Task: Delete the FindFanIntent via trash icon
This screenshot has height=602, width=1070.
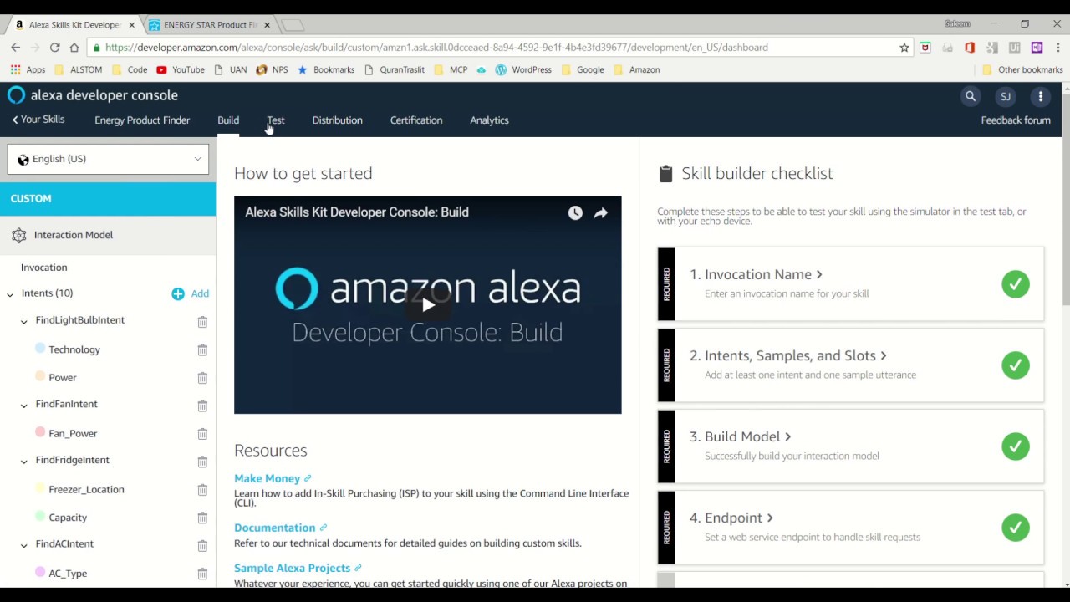Action: point(202,406)
